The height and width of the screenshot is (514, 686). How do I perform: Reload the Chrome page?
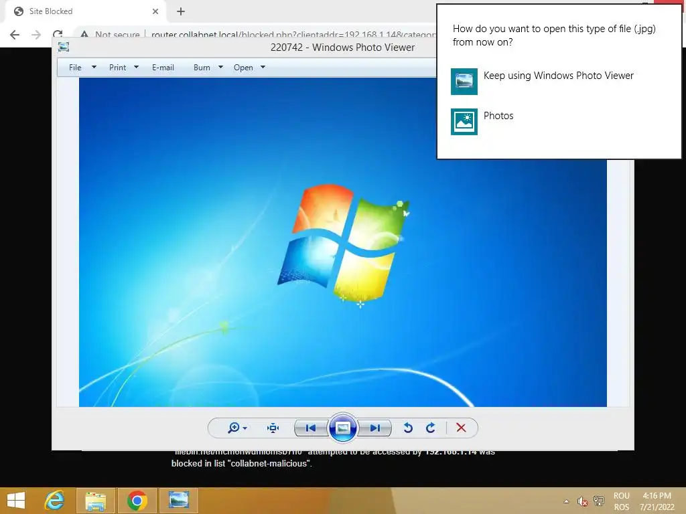pos(58,35)
